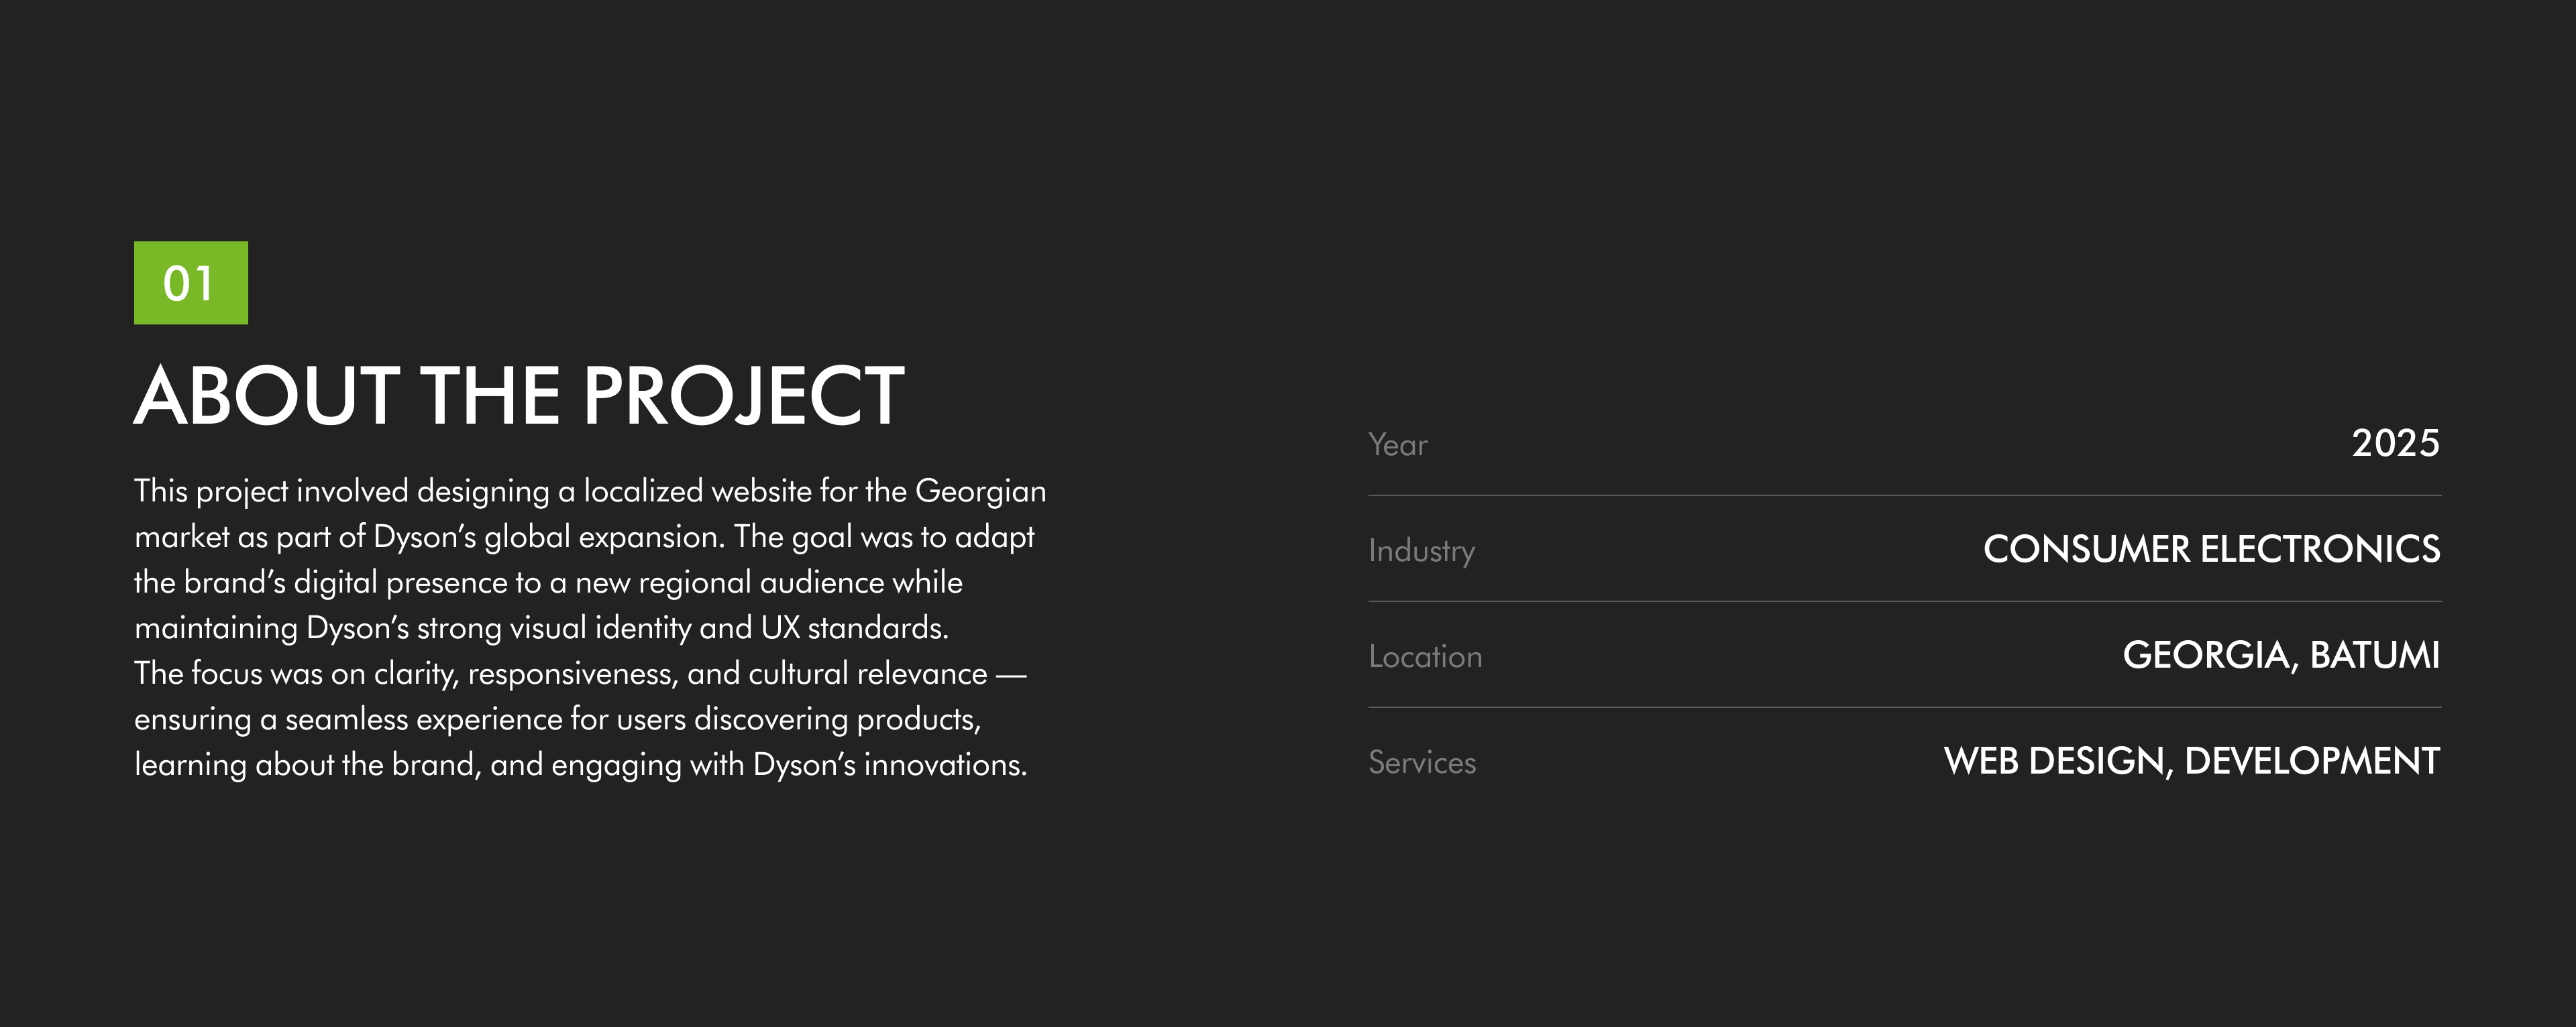Select the Industry label
This screenshot has height=1027, width=2576.
(1421, 550)
